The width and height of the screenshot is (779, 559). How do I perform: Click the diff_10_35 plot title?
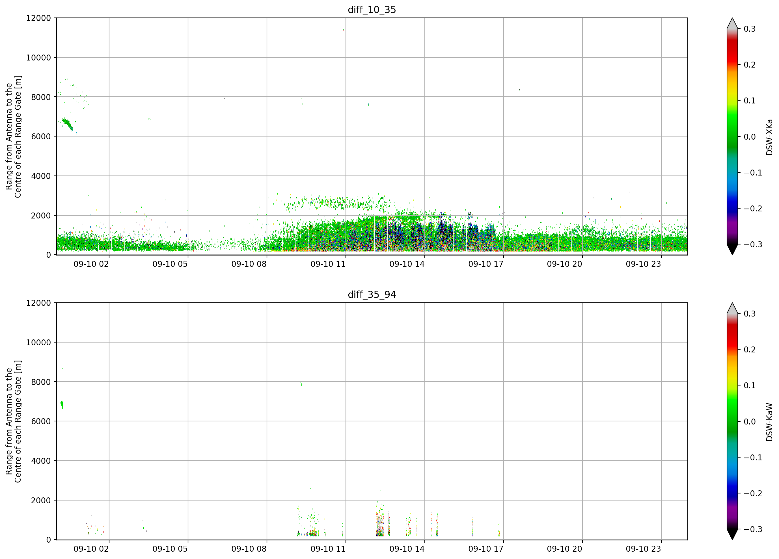pyautogui.click(x=372, y=10)
